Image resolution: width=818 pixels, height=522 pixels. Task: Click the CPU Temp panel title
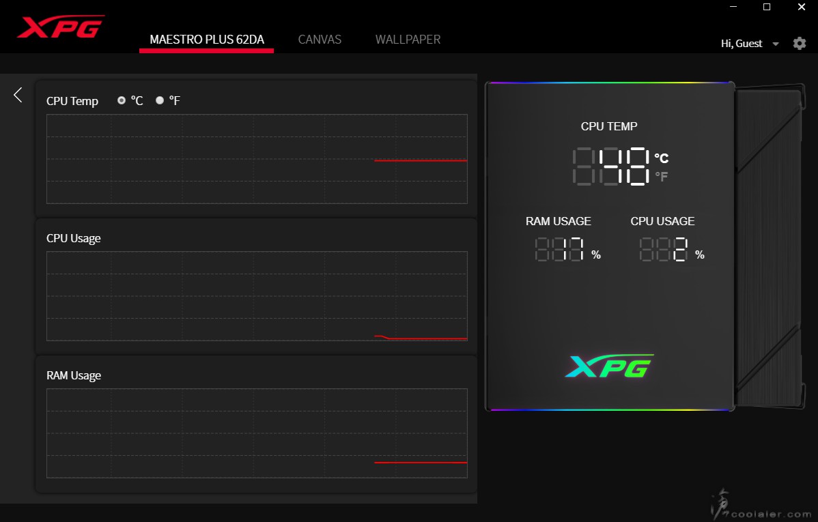[x=72, y=101]
